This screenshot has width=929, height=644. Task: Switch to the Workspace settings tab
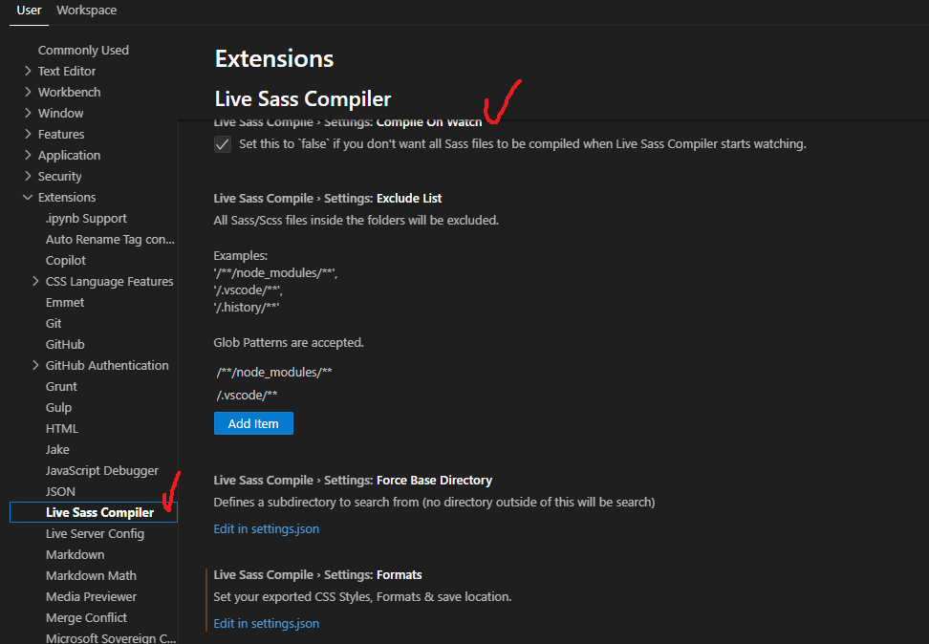(x=87, y=11)
